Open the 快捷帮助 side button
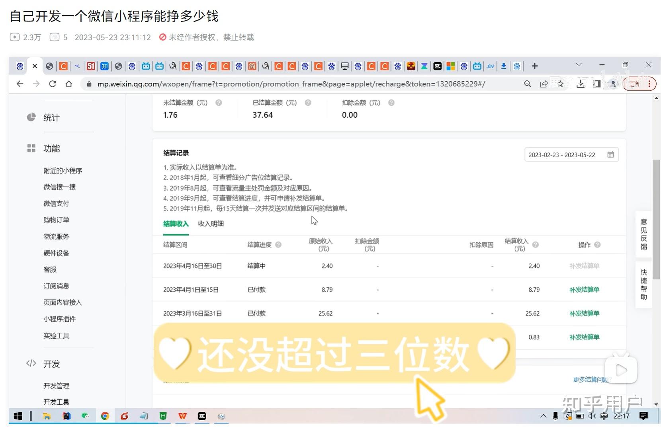 643,284
